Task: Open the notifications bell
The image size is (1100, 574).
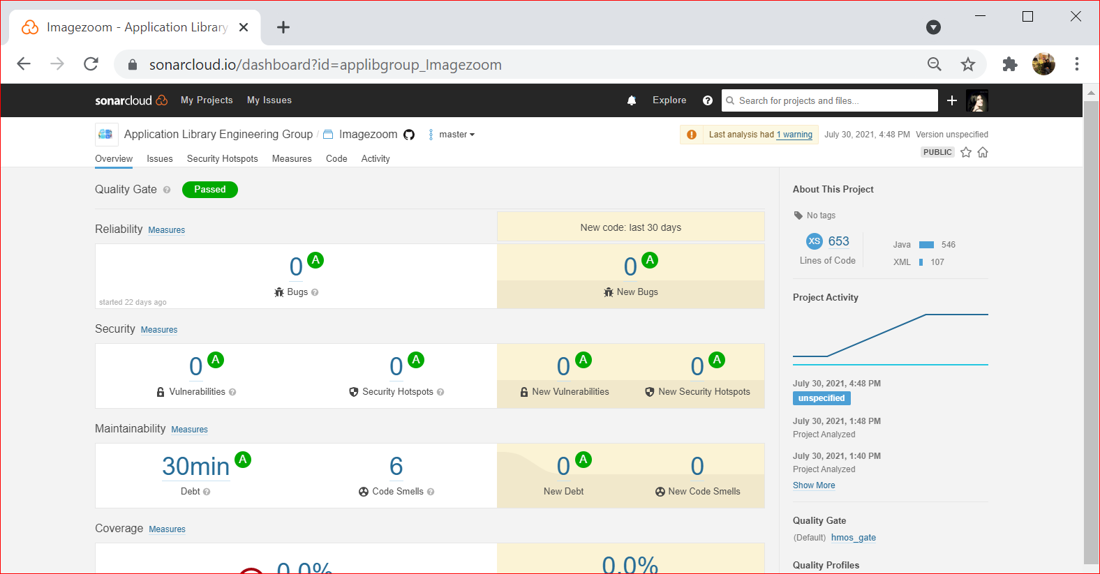Action: pos(632,100)
